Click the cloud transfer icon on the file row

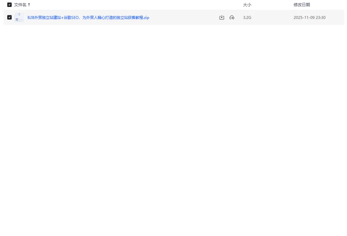click(x=232, y=17)
